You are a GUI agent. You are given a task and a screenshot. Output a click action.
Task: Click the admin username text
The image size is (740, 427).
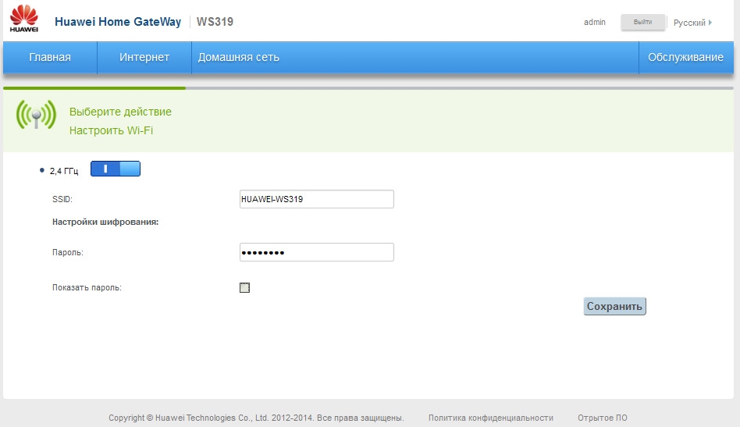[x=595, y=22]
